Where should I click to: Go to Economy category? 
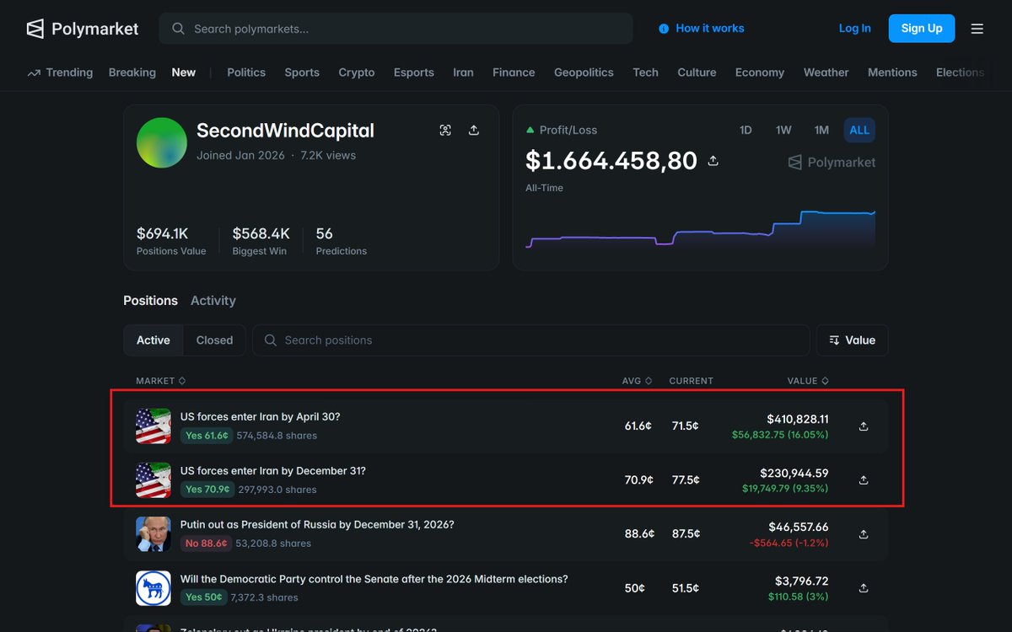tap(760, 72)
